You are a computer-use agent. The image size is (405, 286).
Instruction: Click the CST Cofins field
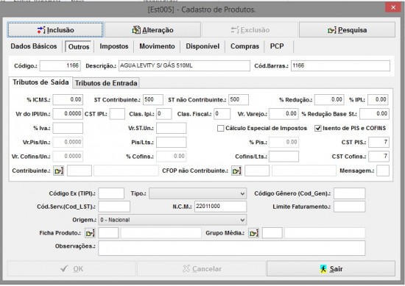[378, 157]
